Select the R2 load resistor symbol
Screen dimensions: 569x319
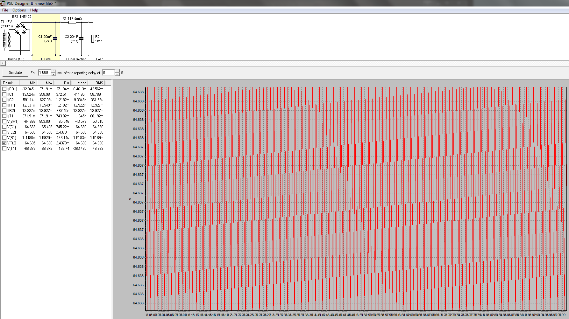pos(93,39)
